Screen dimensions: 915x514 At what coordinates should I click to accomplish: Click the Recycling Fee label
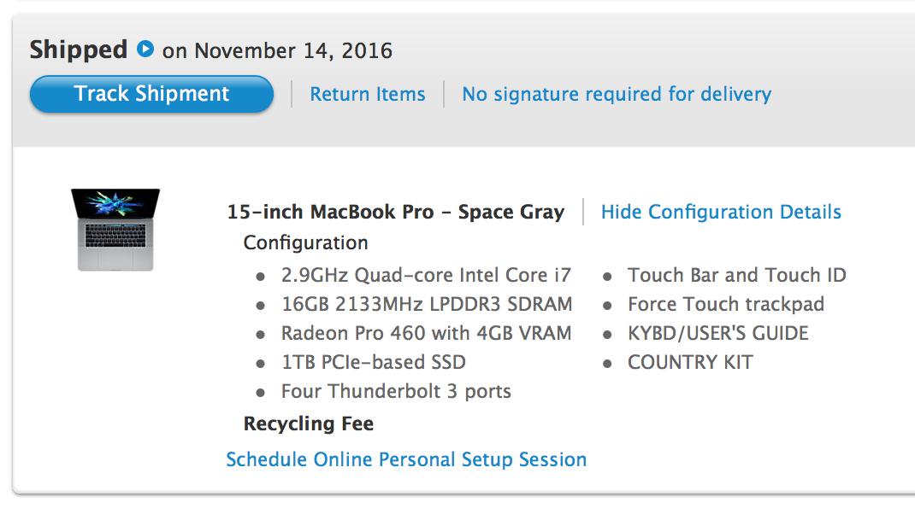[308, 423]
